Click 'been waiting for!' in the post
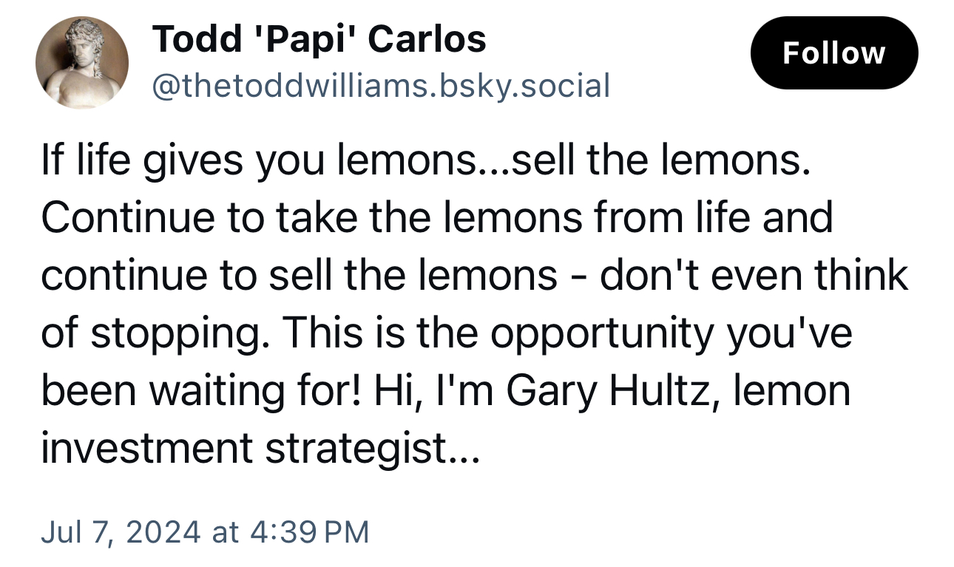This screenshot has width=954, height=567. [201, 390]
